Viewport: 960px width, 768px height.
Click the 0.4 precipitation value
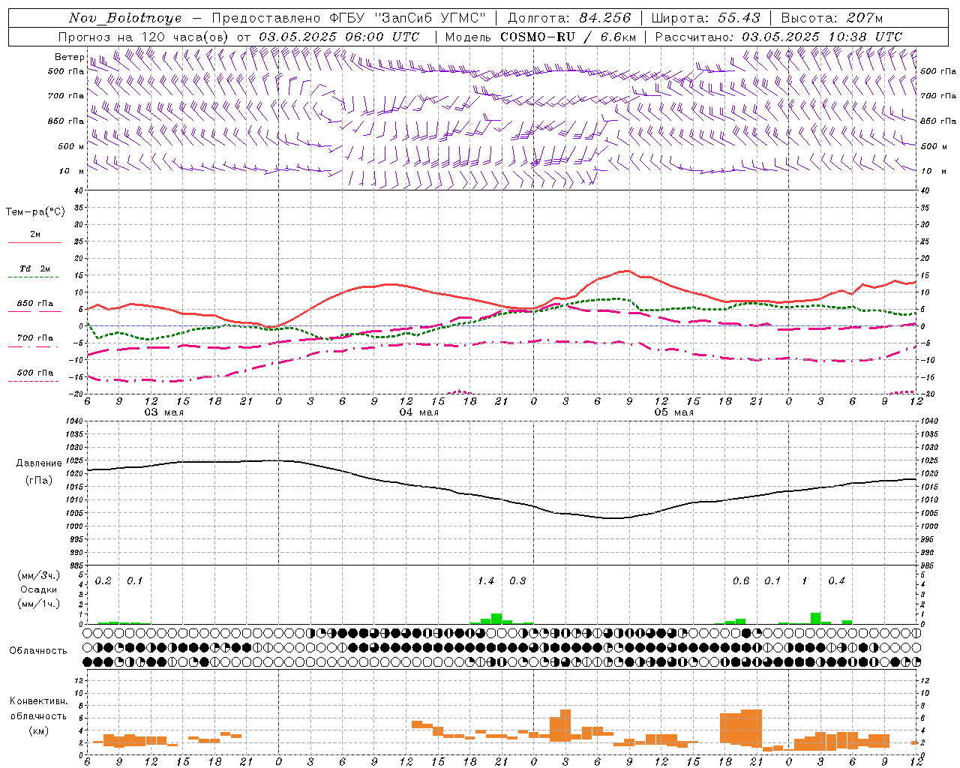click(x=836, y=580)
